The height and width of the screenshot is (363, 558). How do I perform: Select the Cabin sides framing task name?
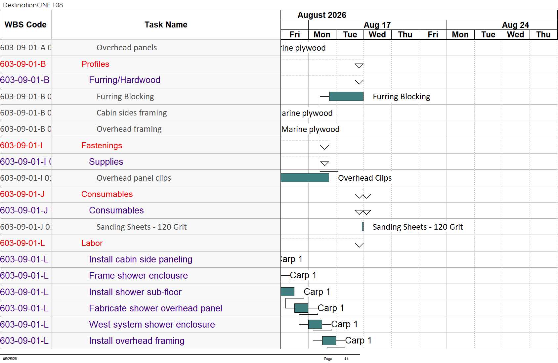pyautogui.click(x=132, y=113)
